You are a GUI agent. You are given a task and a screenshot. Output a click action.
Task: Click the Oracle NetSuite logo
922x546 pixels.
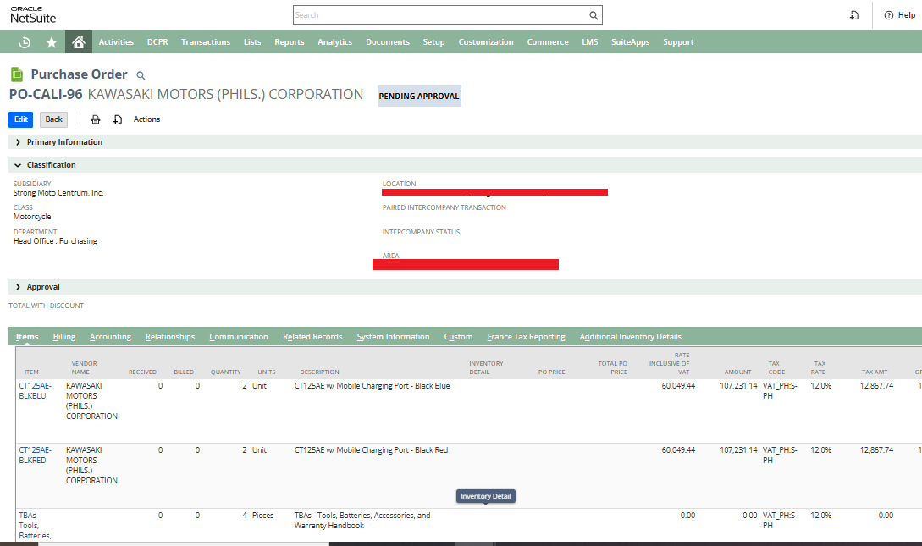point(33,15)
